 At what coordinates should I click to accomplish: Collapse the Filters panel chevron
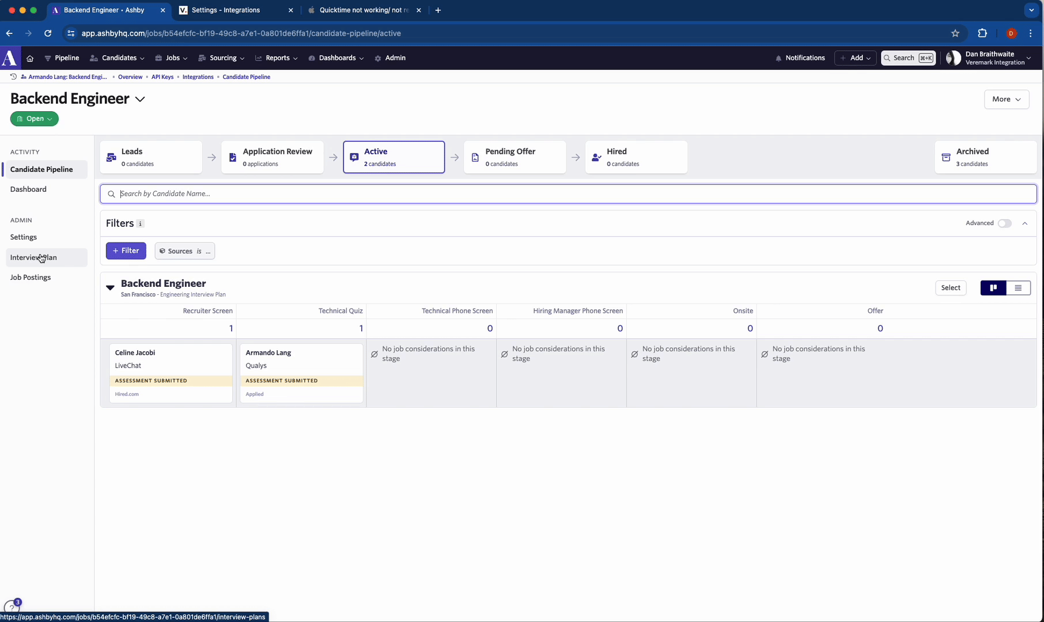1025,223
